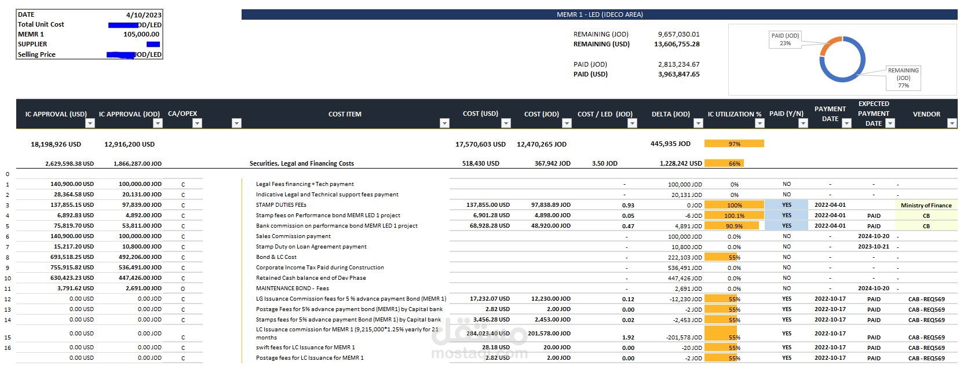Open the COST / LED (JOD) filter dropdown
This screenshot has height=369, width=960.
(x=632, y=123)
